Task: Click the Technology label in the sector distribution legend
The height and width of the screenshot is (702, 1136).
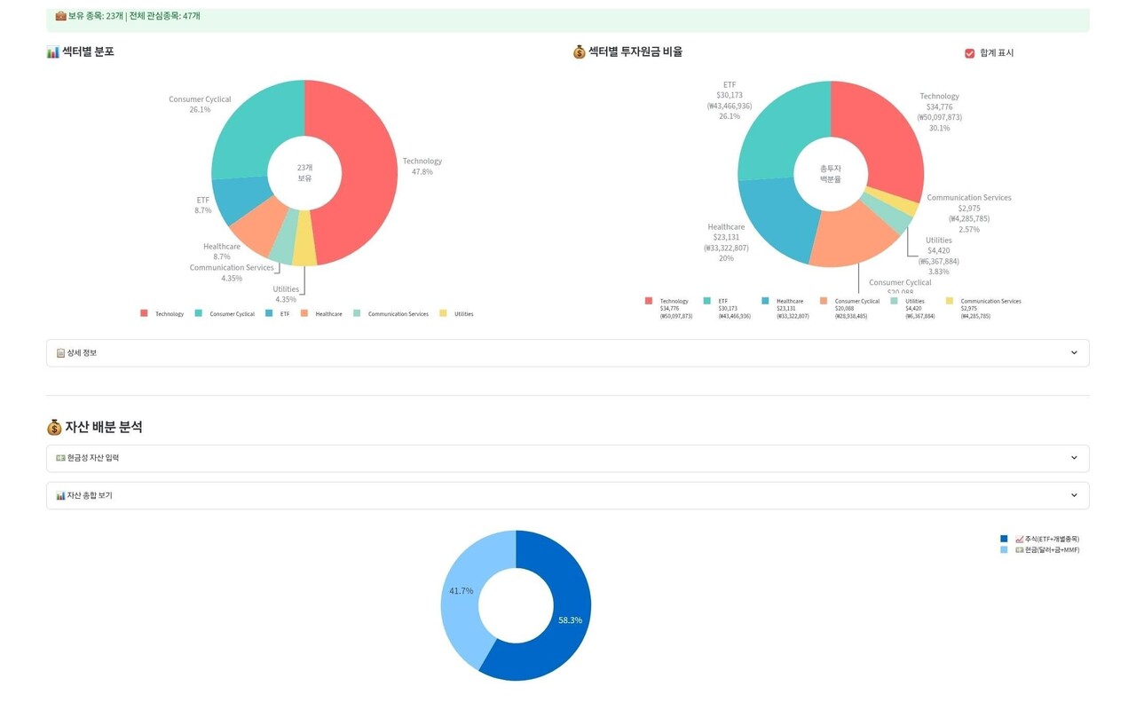Action: tap(171, 313)
